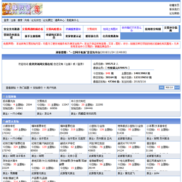182x182 pixels.
Task: Open 注册 in the navigation bar
Action: point(13,20)
